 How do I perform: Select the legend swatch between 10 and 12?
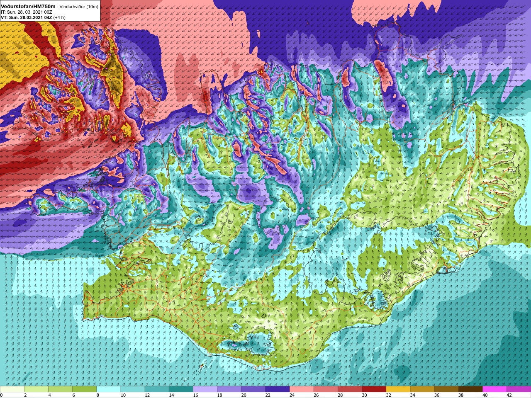133,389
